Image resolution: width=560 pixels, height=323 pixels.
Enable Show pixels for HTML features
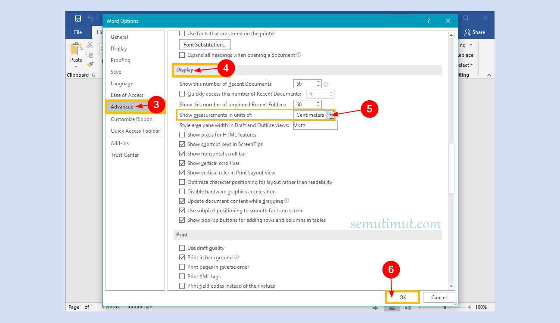pos(182,134)
